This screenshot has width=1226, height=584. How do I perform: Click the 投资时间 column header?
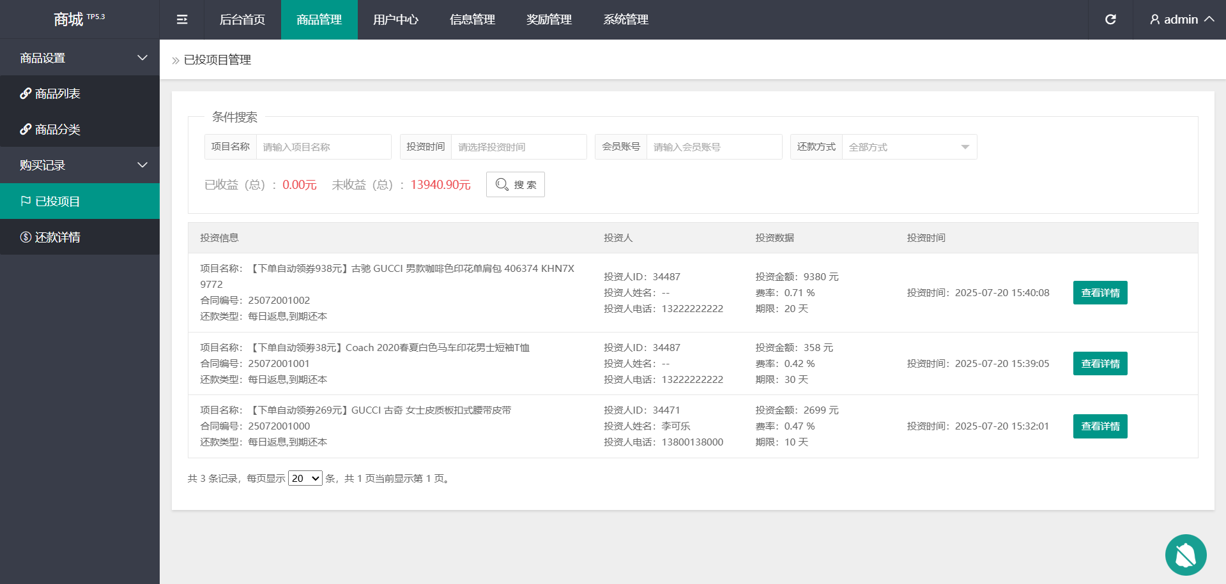click(926, 238)
